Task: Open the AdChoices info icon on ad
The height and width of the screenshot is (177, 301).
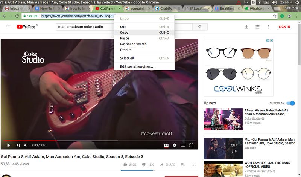Action: pos(268,40)
